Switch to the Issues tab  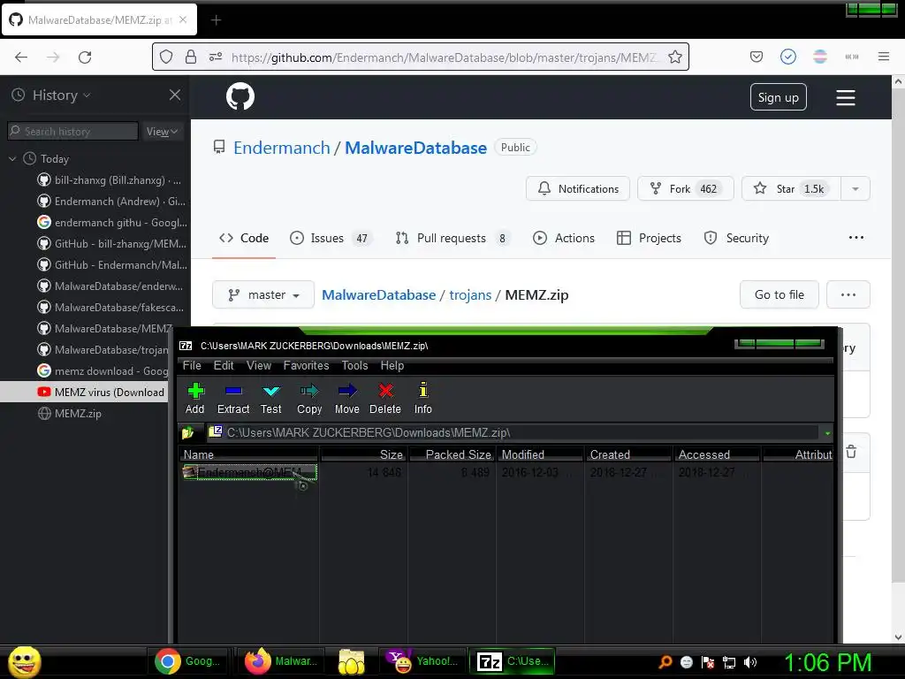pyautogui.click(x=331, y=238)
